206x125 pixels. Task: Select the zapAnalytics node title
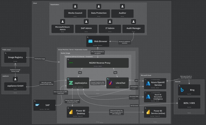81,83
